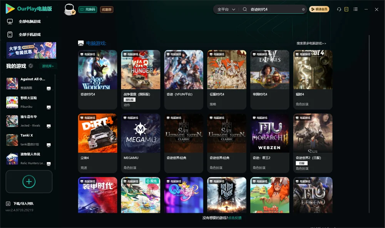This screenshot has width=385, height=228.
Task: Click the PC icon on the Against All O... row
Action: [x=49, y=89]
